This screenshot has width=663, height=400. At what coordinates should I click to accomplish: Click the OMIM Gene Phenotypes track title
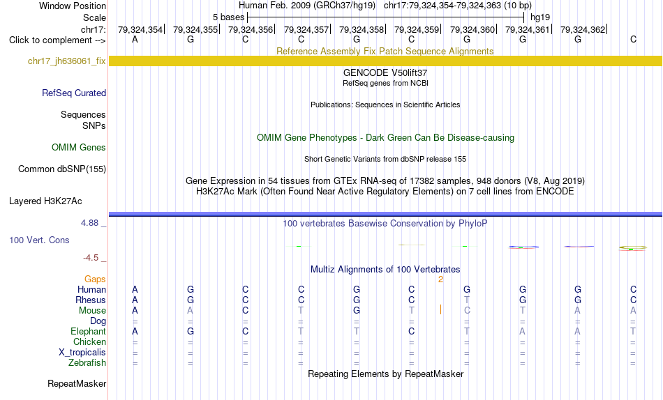point(385,138)
